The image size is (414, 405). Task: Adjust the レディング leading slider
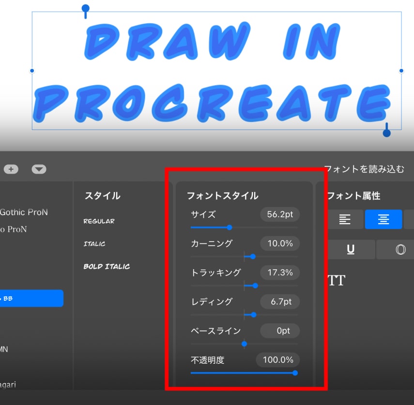point(254,315)
